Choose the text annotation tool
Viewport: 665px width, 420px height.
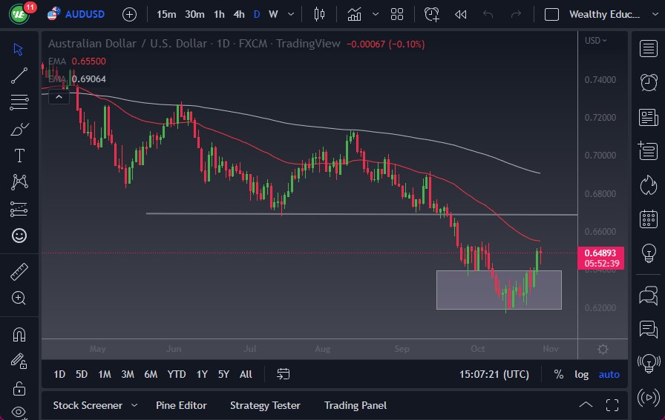19,156
